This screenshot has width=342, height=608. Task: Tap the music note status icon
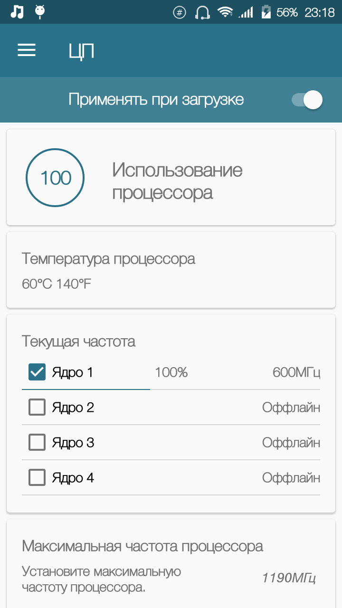[17, 12]
